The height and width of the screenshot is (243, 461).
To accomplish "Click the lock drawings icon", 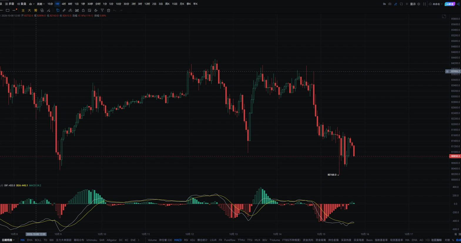I will (x=83, y=10).
